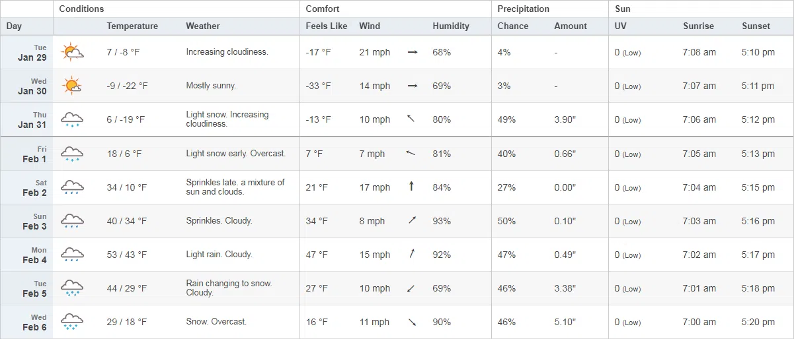Click the Tue Jan 29 partly sunny weather icon
794x339 pixels.
tap(72, 52)
